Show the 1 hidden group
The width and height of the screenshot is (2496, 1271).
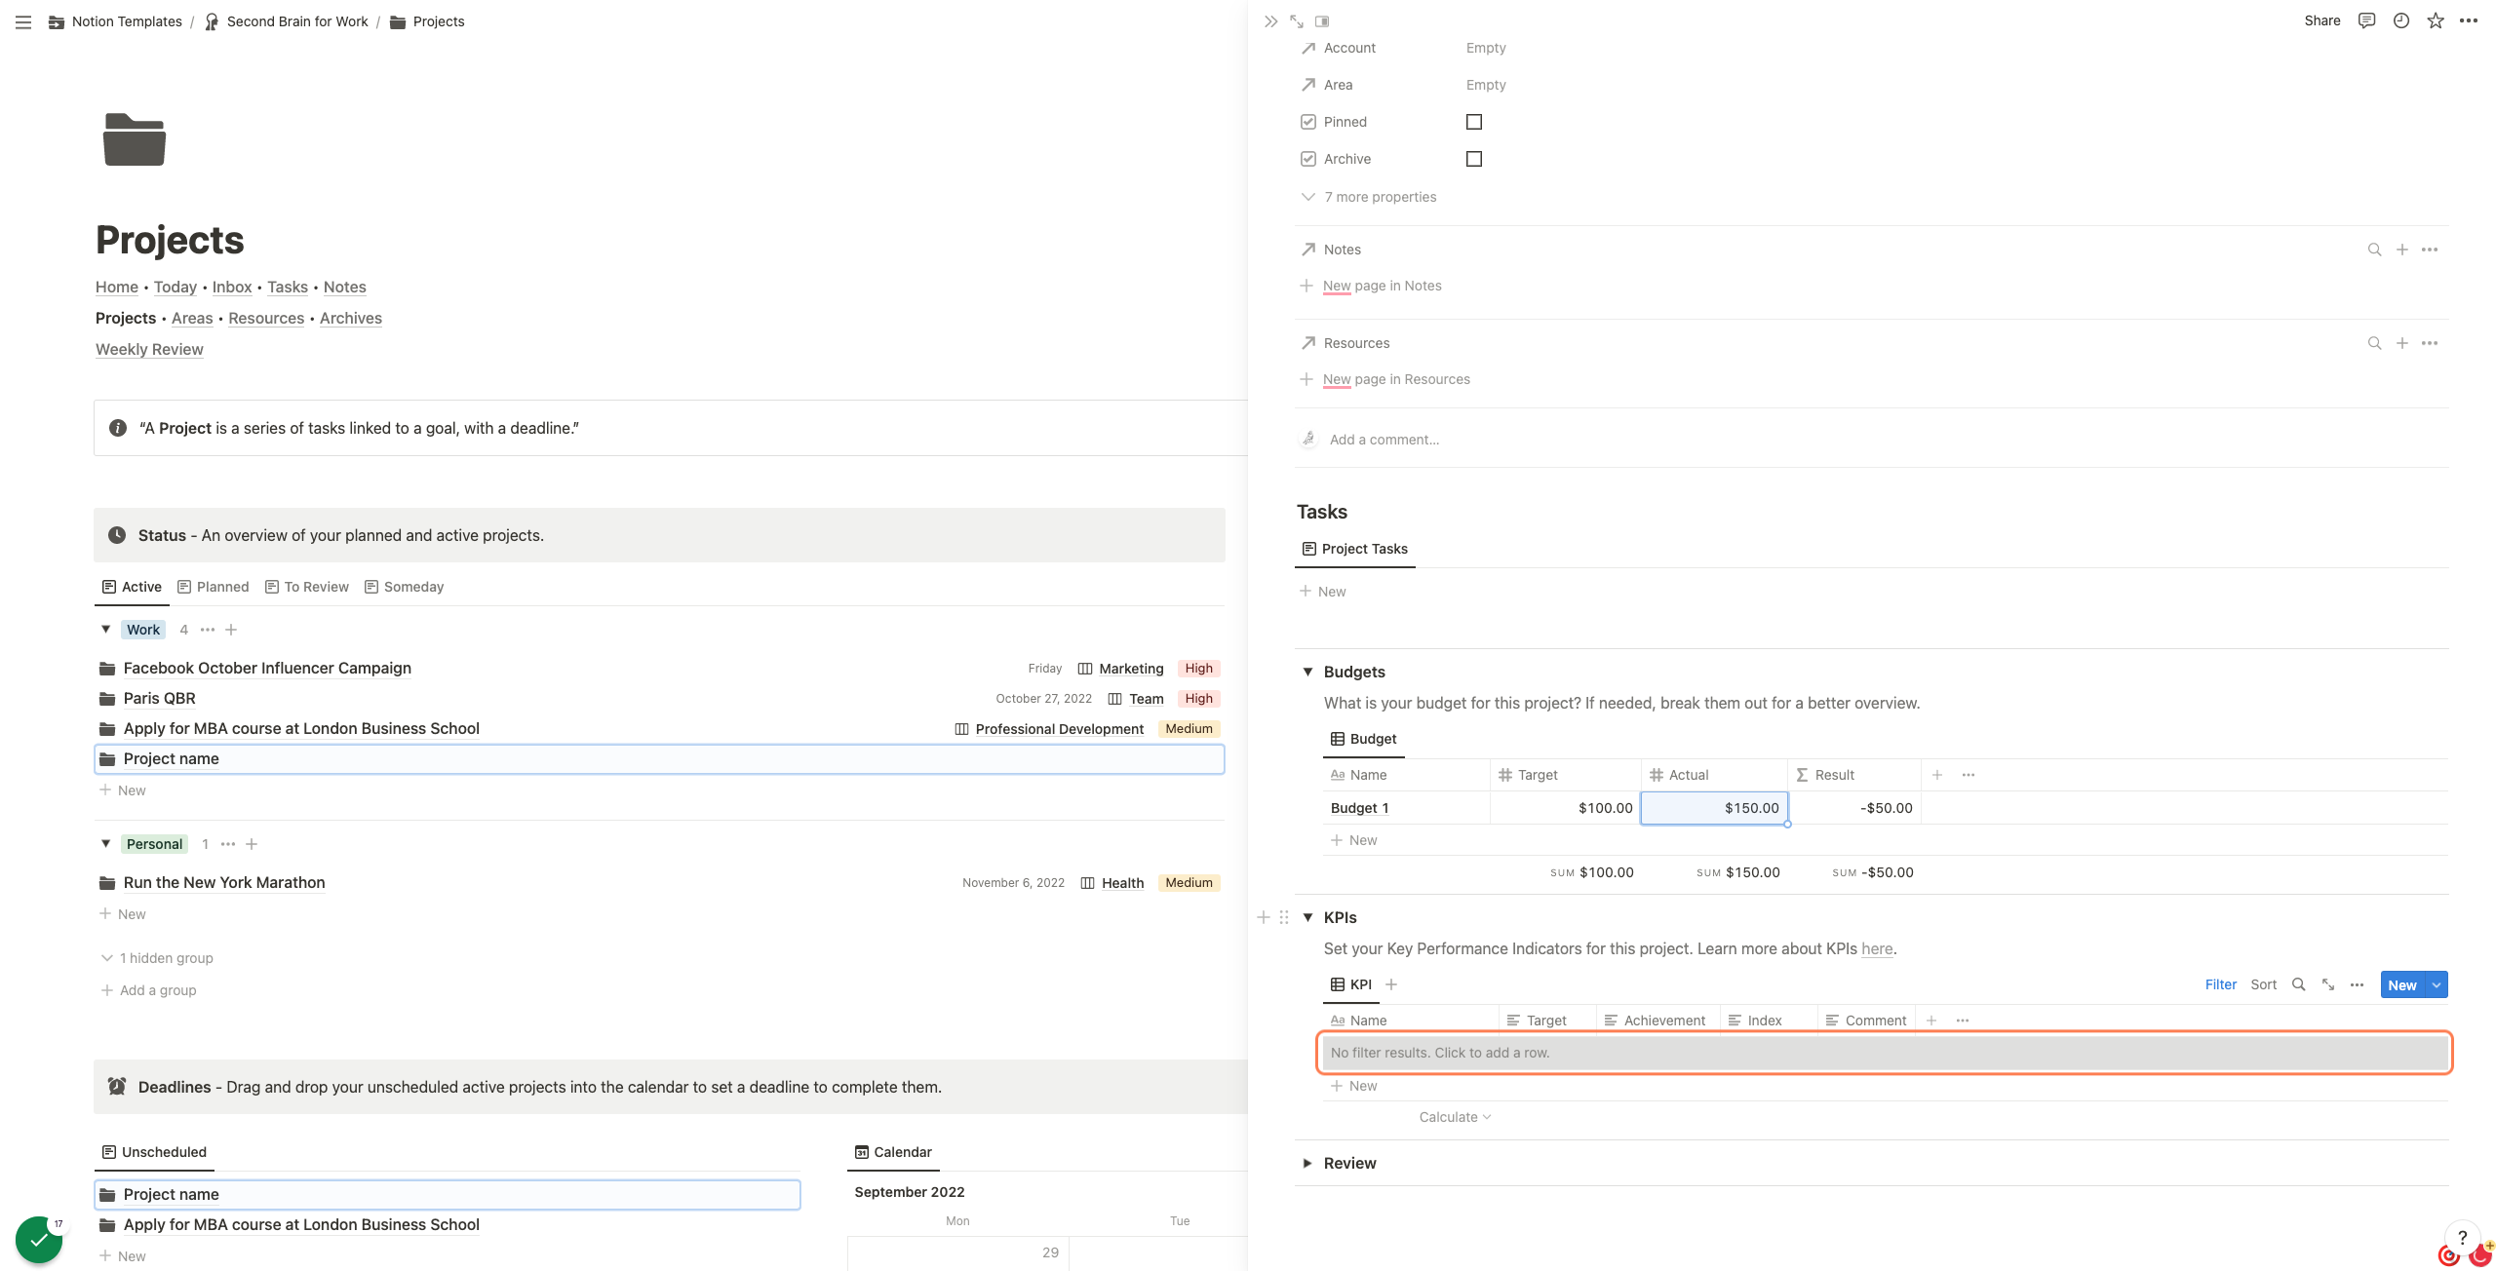[x=157, y=958]
